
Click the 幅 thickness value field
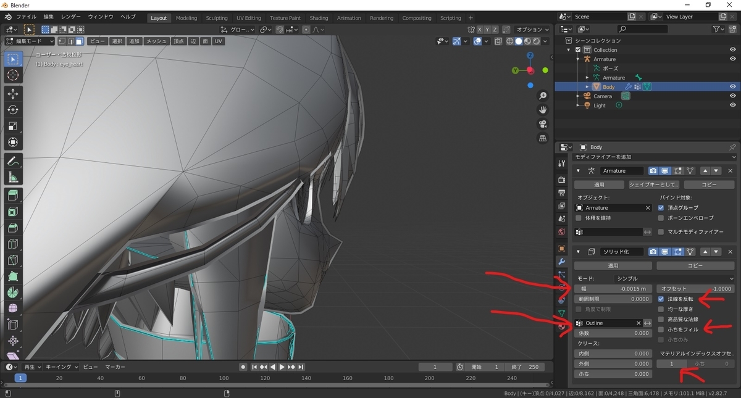(613, 289)
